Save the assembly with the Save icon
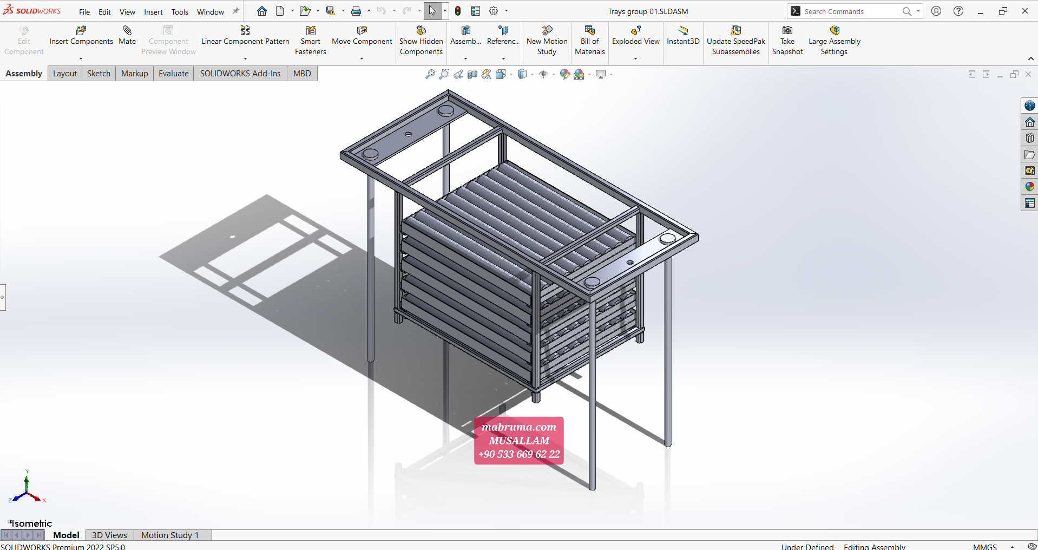1038x550 pixels. [x=330, y=11]
